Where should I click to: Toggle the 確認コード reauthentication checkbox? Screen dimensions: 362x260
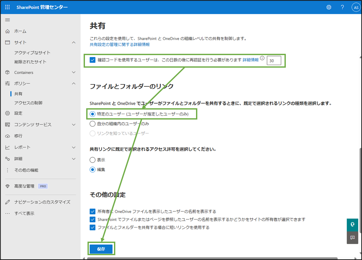(x=92, y=60)
